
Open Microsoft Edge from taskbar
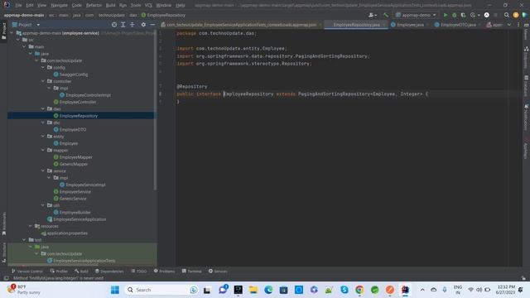point(268,290)
